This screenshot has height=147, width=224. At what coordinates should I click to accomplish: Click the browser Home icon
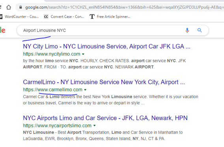coord(9,7)
